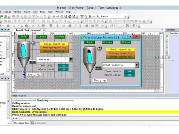Click the warning triangle icon in Runtime window
179x134 pixels.
point(100,48)
